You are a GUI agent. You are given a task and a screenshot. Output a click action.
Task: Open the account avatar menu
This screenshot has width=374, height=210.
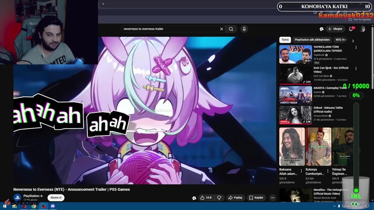click(362, 29)
